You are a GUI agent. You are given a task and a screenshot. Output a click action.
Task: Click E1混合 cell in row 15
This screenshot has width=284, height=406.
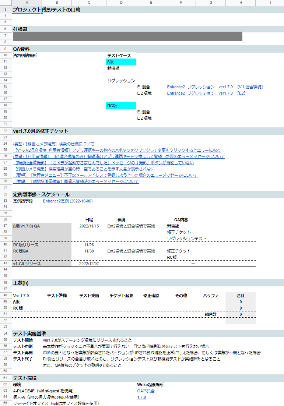[x=144, y=87]
